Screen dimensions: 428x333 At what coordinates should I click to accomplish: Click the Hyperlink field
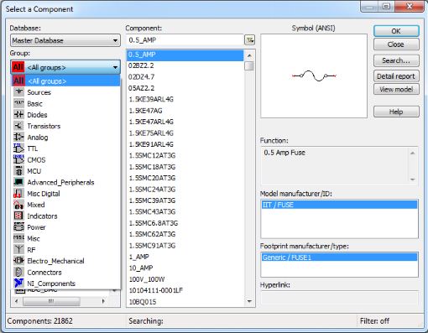pos(339,298)
